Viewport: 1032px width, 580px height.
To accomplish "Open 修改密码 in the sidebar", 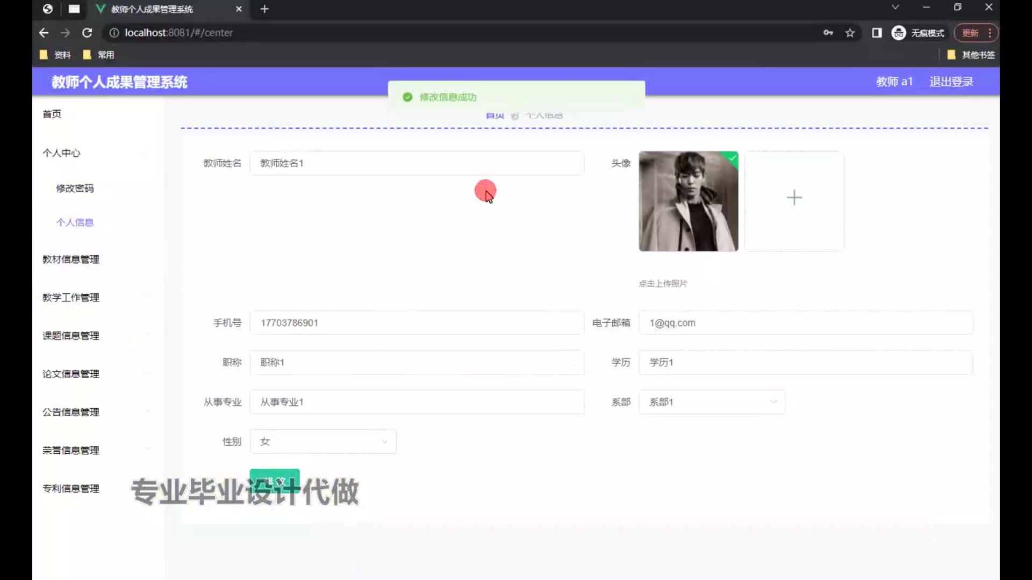I will [75, 189].
